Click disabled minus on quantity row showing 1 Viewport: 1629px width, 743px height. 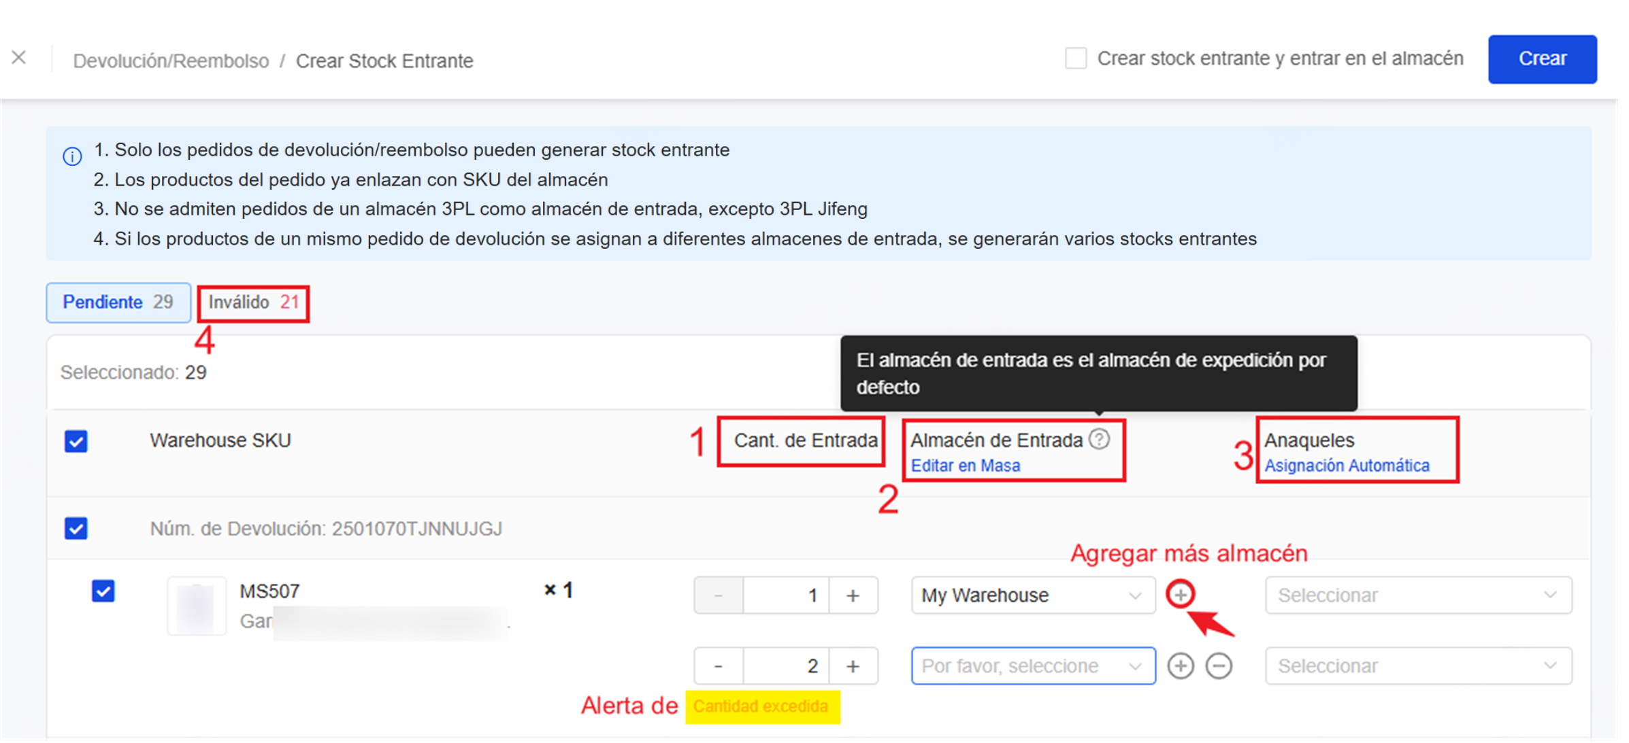click(x=719, y=595)
